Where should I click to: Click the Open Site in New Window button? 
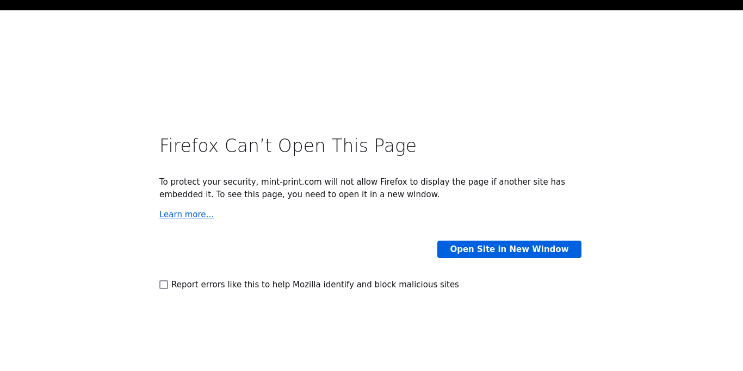(x=509, y=249)
